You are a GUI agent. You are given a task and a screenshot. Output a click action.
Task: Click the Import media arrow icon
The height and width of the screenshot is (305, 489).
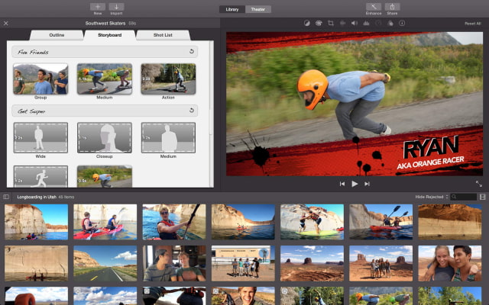(x=117, y=7)
